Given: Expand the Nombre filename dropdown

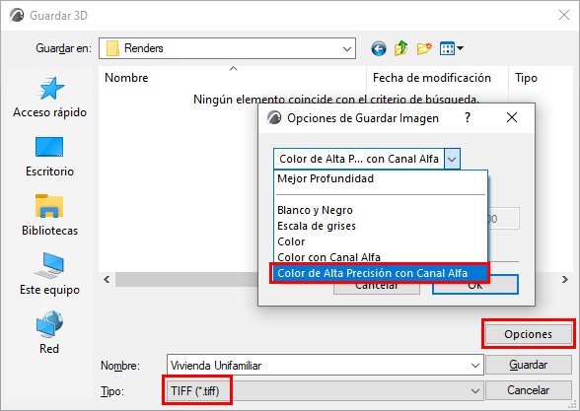Looking at the screenshot, I should (x=475, y=366).
